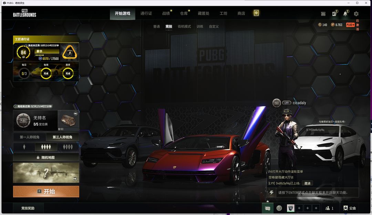372x215 pixels.
Task: Open the settings gear
Action: [x=356, y=14]
